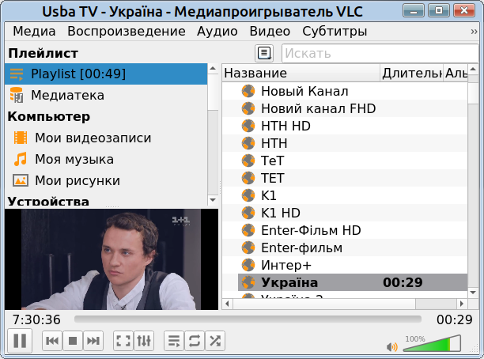Image resolution: width=484 pixels, height=359 pixels.
Task: Maximize the VLC window
Action: click(439, 11)
